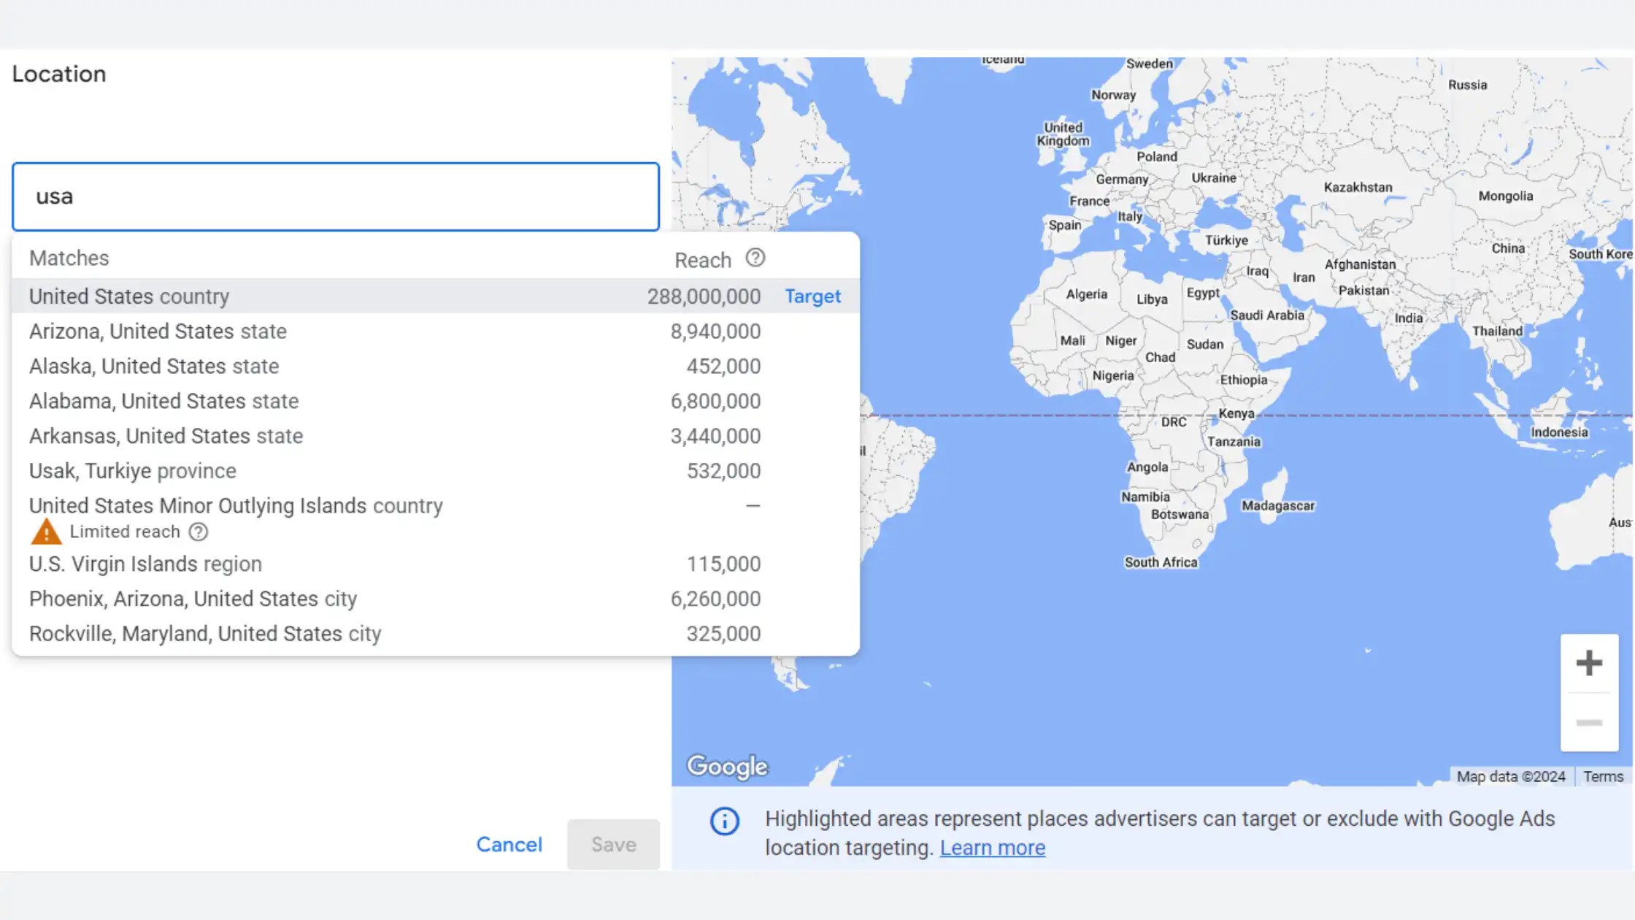Choose Alabama, United States state result
This screenshot has width=1635, height=920.
pos(163,402)
